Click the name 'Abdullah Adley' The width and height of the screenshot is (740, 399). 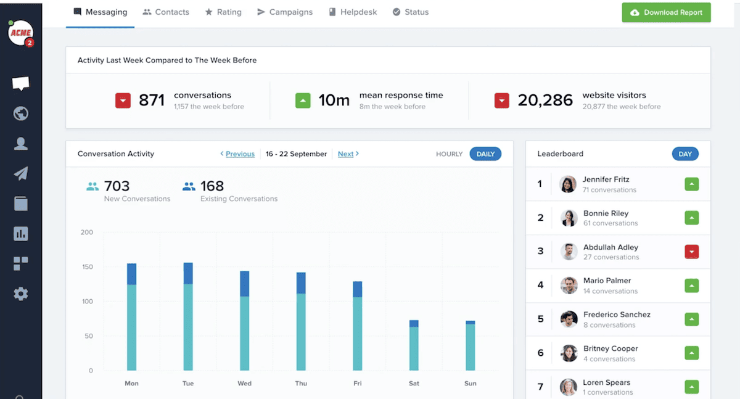[x=610, y=247]
